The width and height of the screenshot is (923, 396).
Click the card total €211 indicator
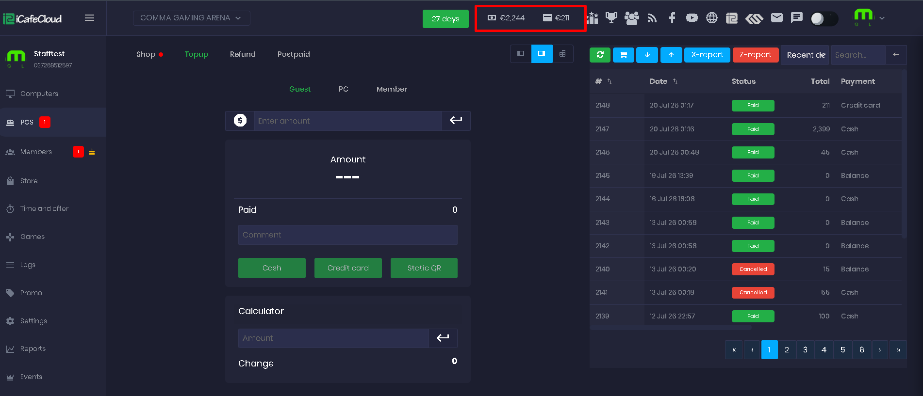[x=556, y=18]
